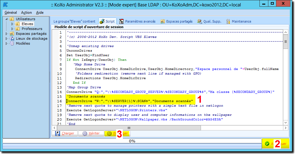This screenshot has width=295, height=154.
Task: Switch to 'Le groupe "Eleves" contient' tab
Action: point(74,21)
